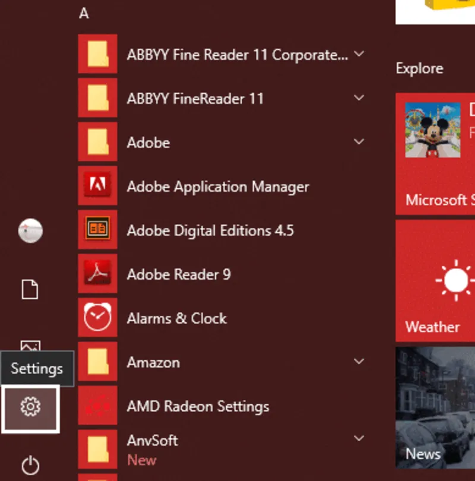Select the Amazon folder label

click(153, 362)
